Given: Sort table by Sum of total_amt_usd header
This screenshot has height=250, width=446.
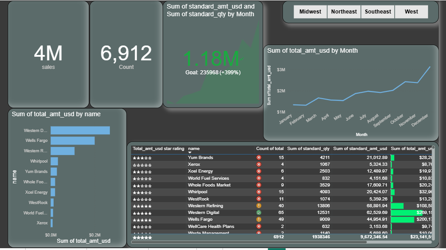Looking at the screenshot, I should (412, 149).
